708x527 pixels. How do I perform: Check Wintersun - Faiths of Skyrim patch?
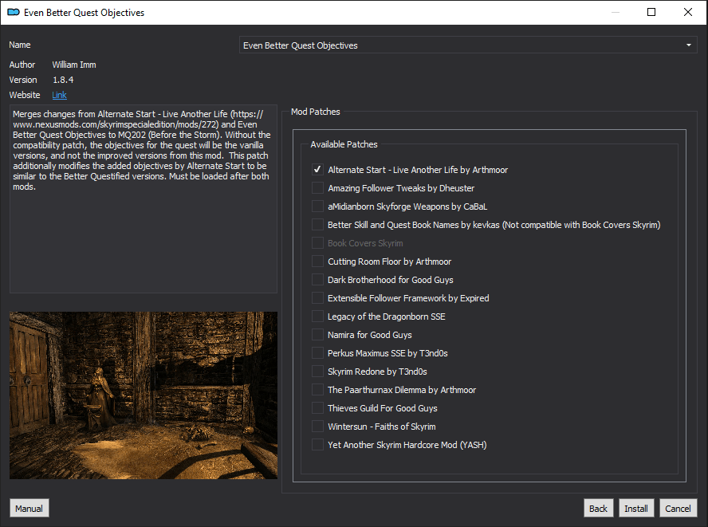coord(317,427)
